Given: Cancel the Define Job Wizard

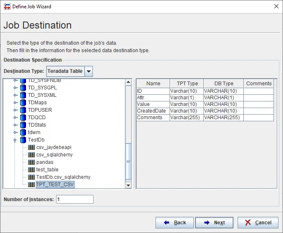Looking at the screenshot, I should (x=258, y=223).
